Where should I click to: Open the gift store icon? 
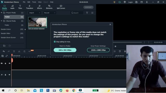click(125, 2)
